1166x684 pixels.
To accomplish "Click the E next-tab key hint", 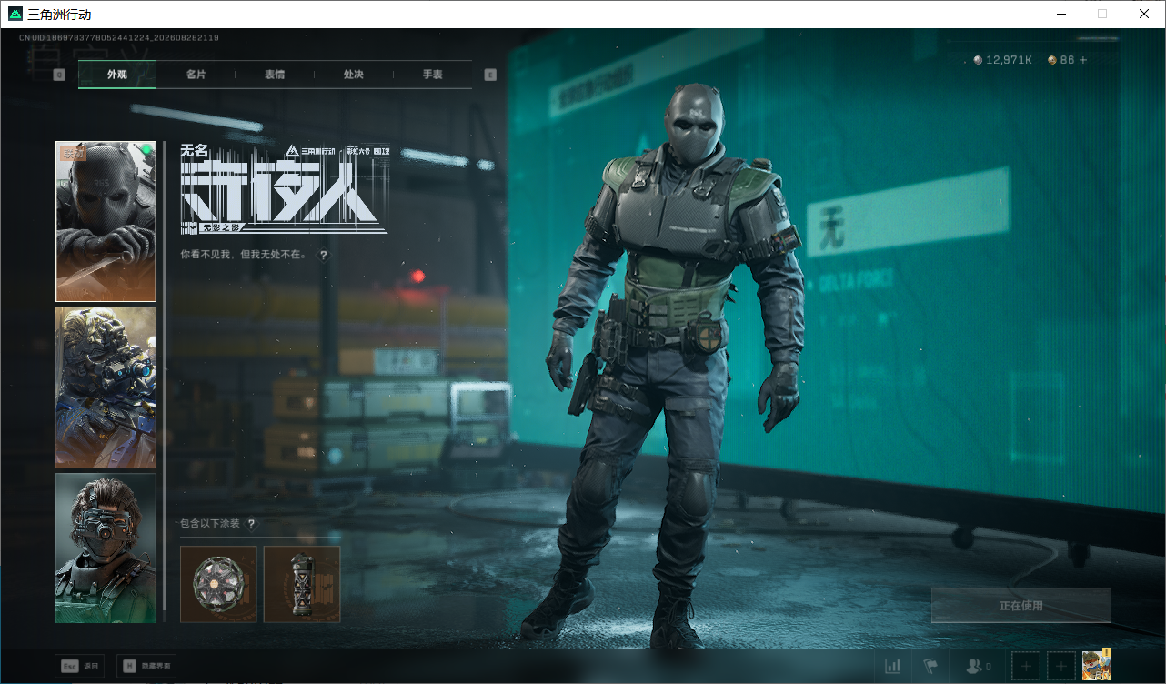I will tap(490, 75).
